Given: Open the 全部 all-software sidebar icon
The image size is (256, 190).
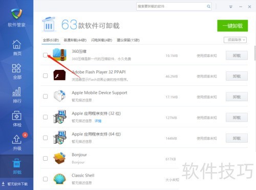Looking at the screenshot, I should [16, 71].
